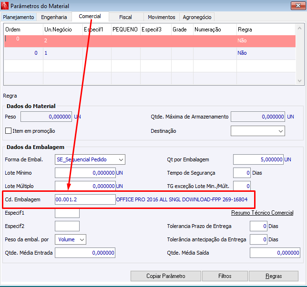Open the Peso da embal. por dropdown
The width and height of the screenshot is (307, 287).
point(71,239)
